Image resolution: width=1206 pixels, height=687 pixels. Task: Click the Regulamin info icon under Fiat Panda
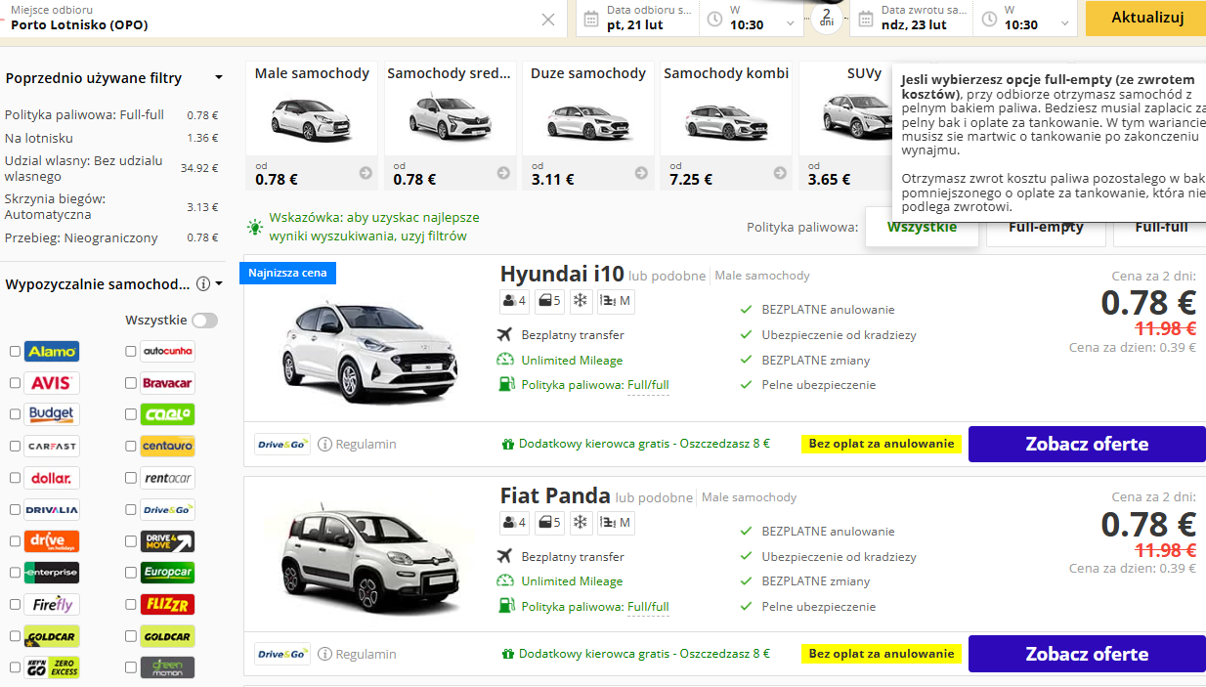click(325, 654)
